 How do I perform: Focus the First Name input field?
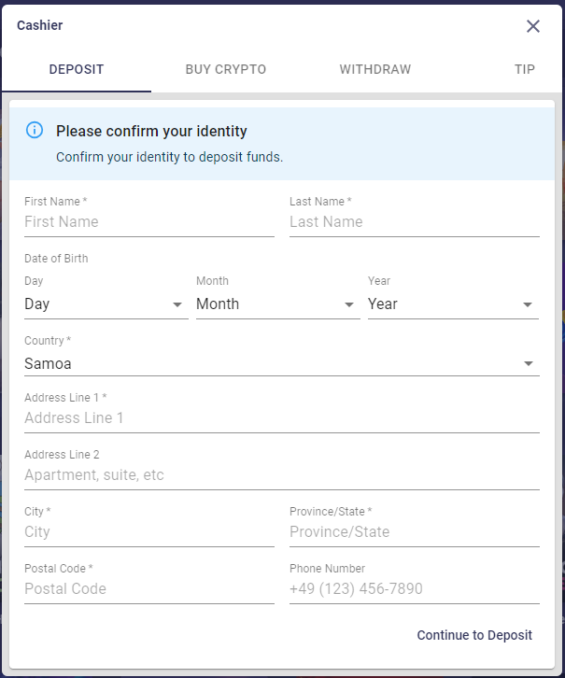149,222
